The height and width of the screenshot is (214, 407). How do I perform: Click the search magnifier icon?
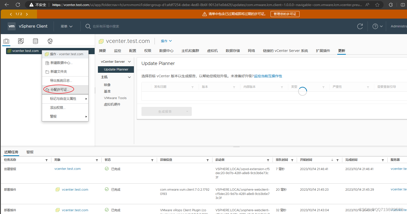point(88,26)
